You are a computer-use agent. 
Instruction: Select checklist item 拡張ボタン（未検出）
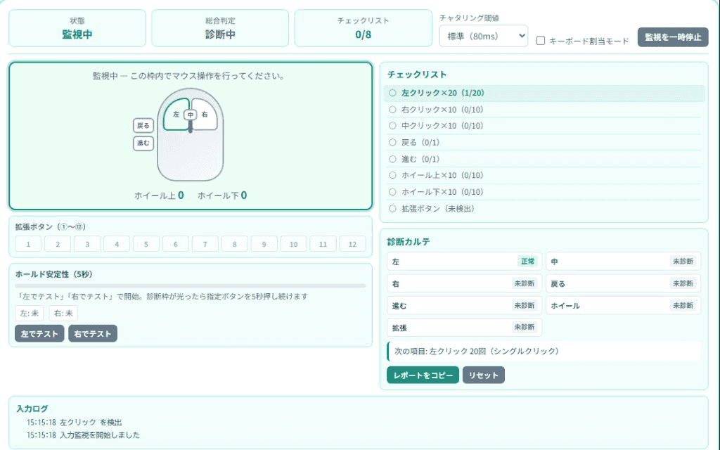tap(544, 208)
